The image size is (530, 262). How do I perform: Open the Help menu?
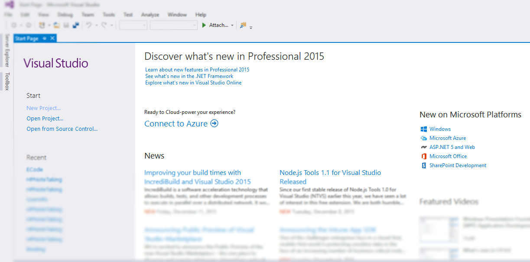pos(201,15)
